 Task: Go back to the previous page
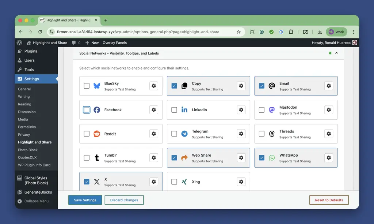[21, 32]
